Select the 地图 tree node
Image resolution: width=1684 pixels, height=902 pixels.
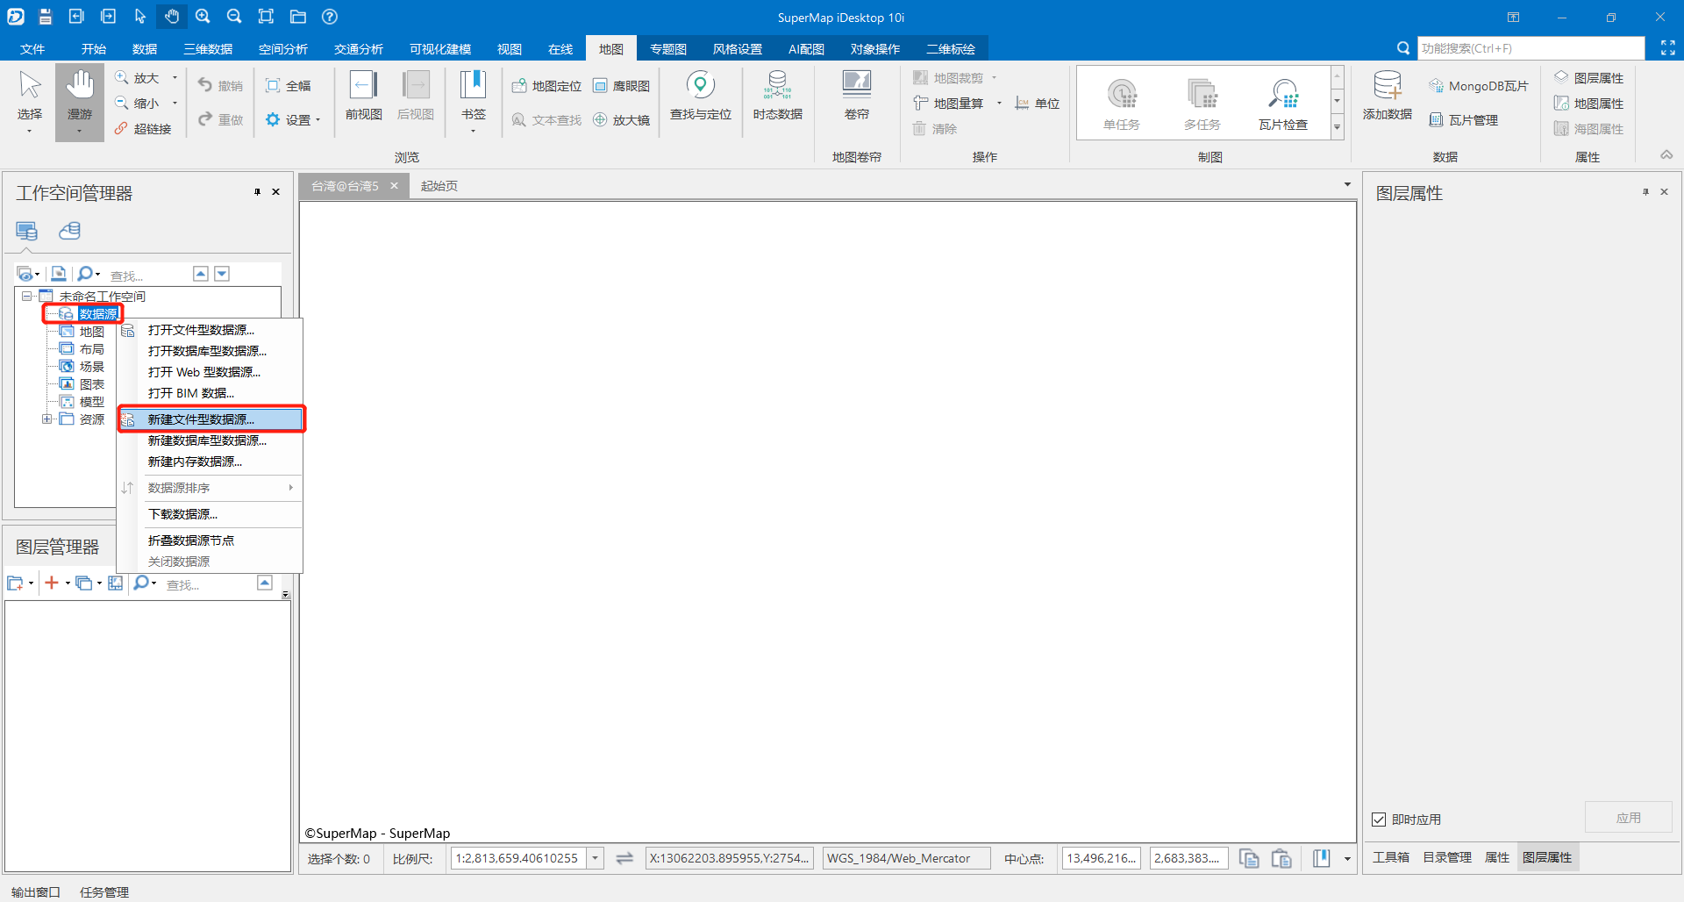(82, 332)
